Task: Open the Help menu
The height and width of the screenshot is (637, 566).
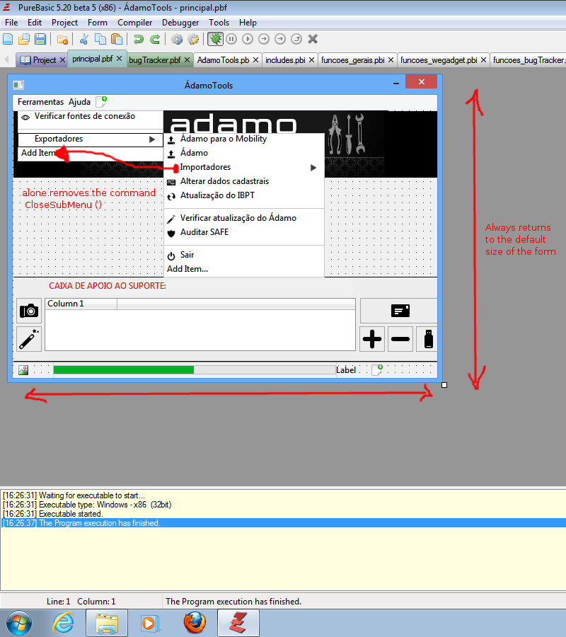Action: click(x=248, y=23)
